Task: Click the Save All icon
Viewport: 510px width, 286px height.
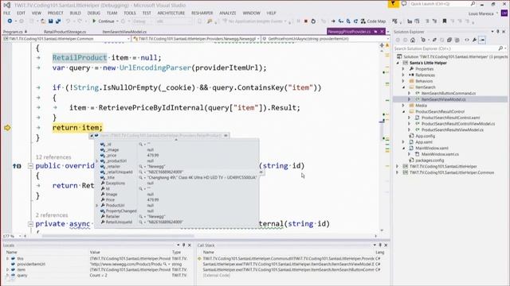Action: [x=58, y=21]
